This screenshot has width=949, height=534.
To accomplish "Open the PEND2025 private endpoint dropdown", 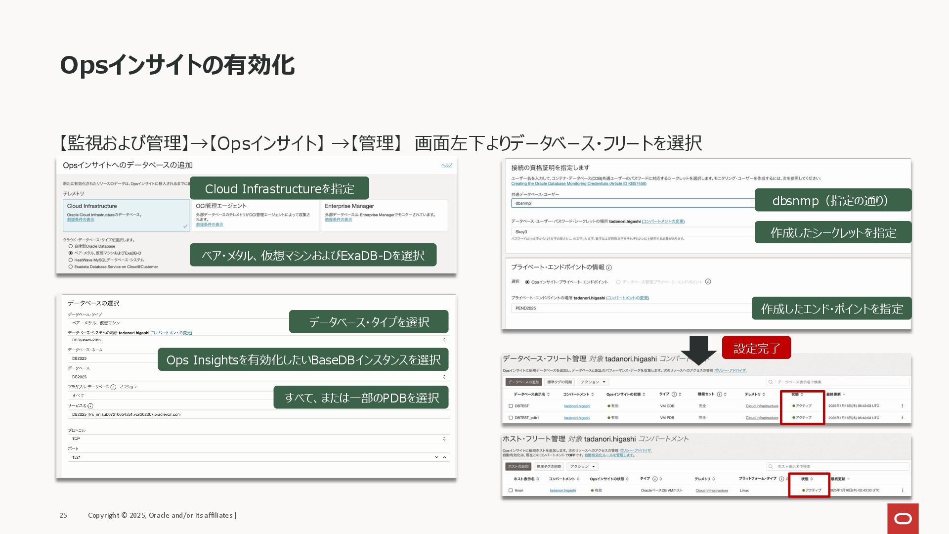I will 632,308.
